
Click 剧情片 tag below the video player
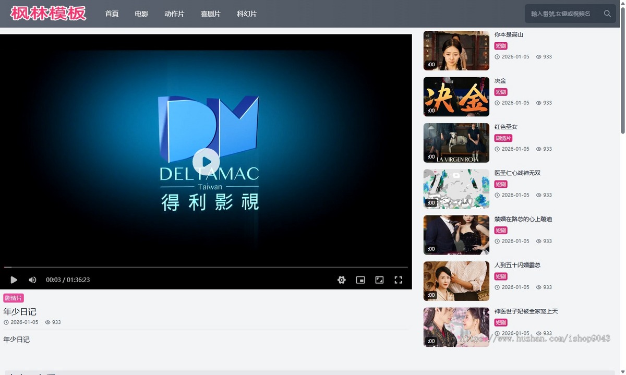(14, 298)
